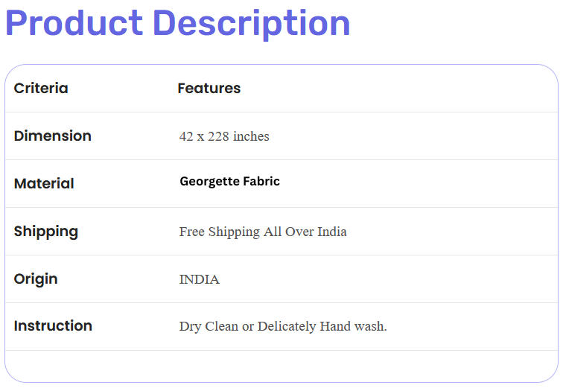Click the Origin row label
This screenshot has width=563, height=388.
click(36, 279)
